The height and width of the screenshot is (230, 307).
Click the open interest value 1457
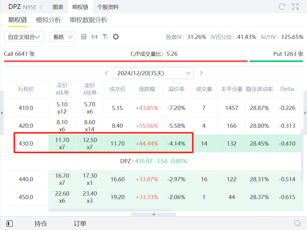pyautogui.click(x=232, y=108)
